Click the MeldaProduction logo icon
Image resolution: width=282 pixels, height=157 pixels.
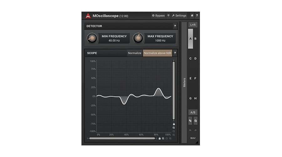[88, 16]
